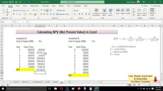Add new sheet plus button
The height and width of the screenshot is (91, 163).
coord(70,82)
